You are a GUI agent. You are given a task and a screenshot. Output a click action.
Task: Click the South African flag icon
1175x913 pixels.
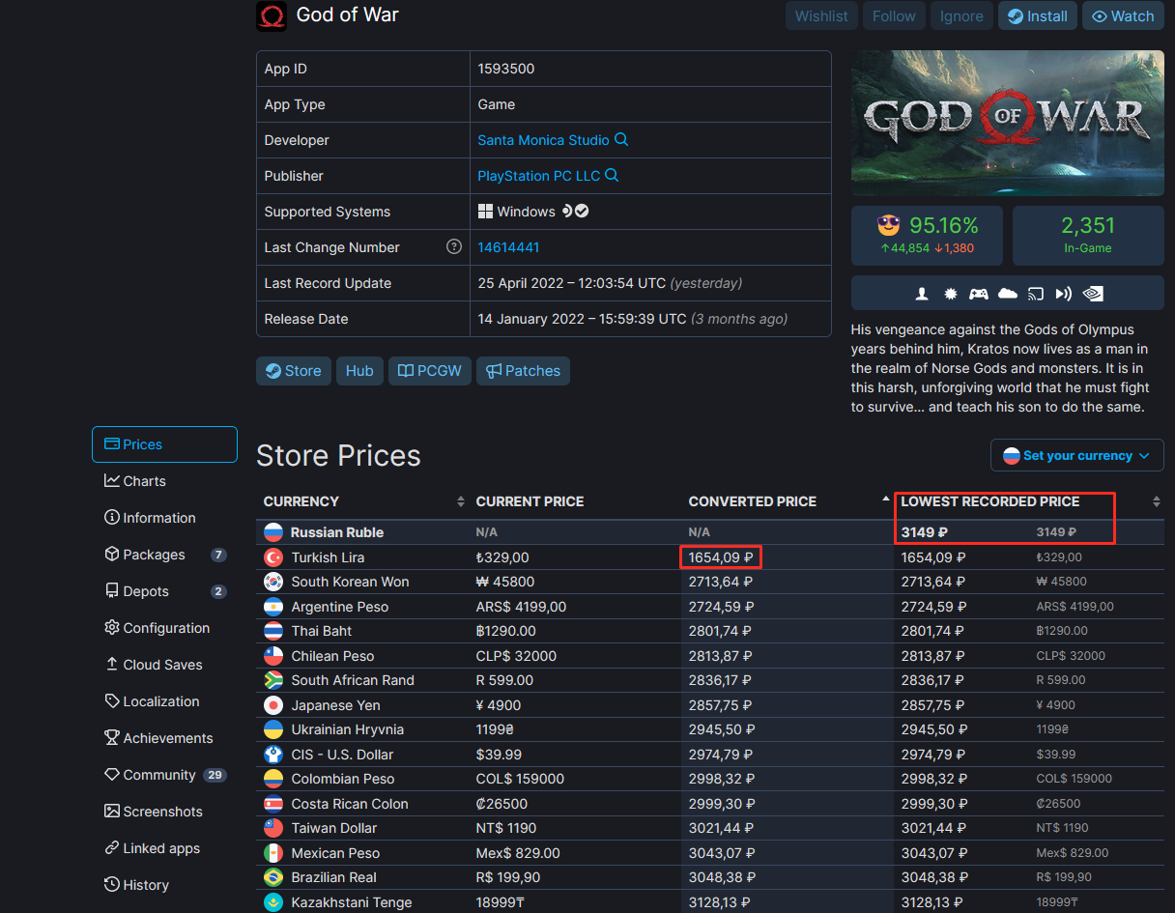(x=273, y=680)
